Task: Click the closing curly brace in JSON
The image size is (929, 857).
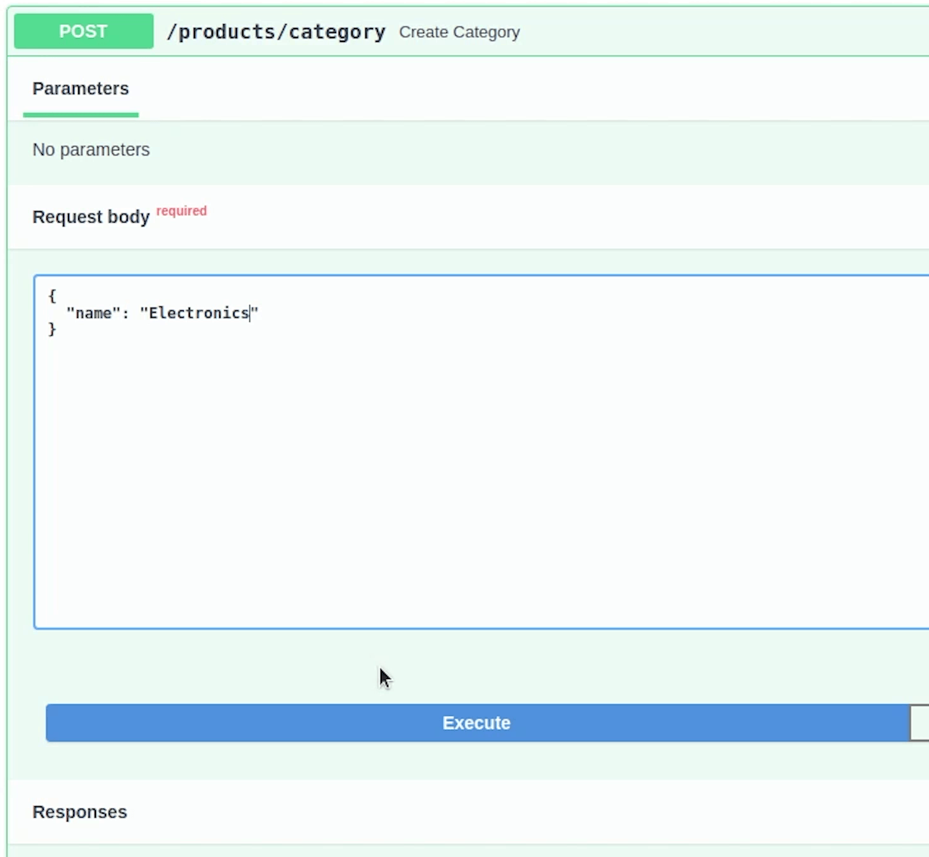Action: coord(52,329)
